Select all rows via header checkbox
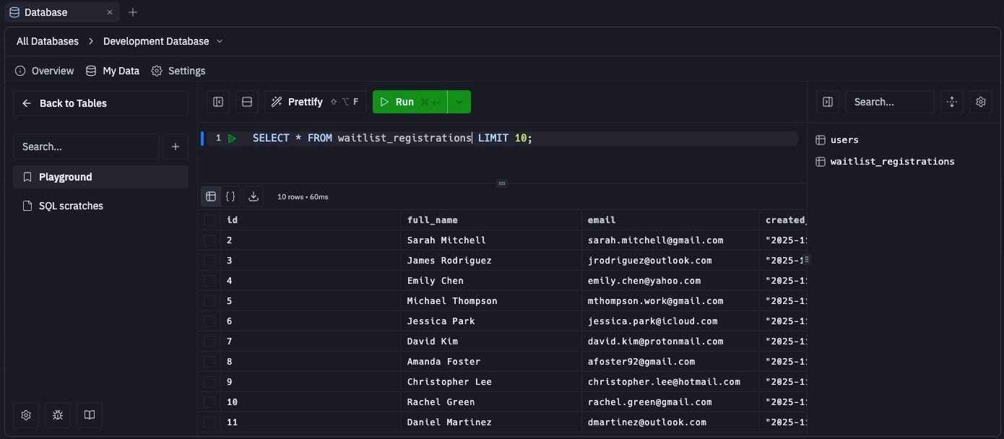Screen dimensions: 1004x439 (x=209, y=219)
